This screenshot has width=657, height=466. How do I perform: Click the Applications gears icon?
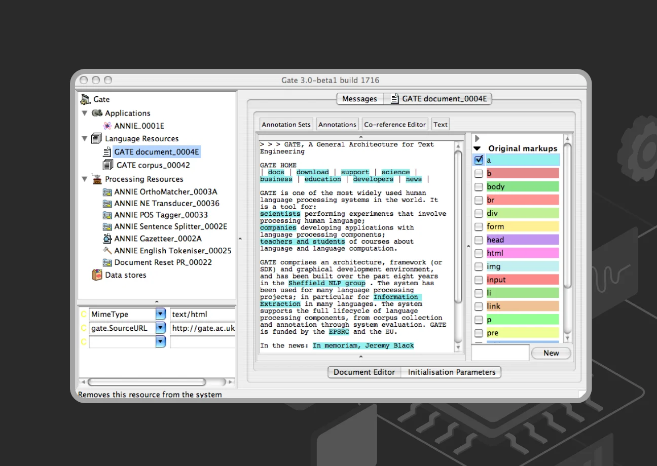[x=97, y=113]
